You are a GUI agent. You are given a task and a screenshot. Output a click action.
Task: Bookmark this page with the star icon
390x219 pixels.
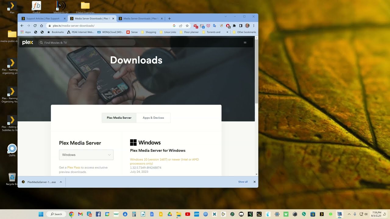pos(187,26)
